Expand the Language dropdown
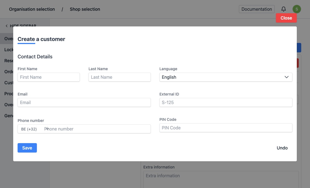The width and height of the screenshot is (310, 188). (226, 77)
